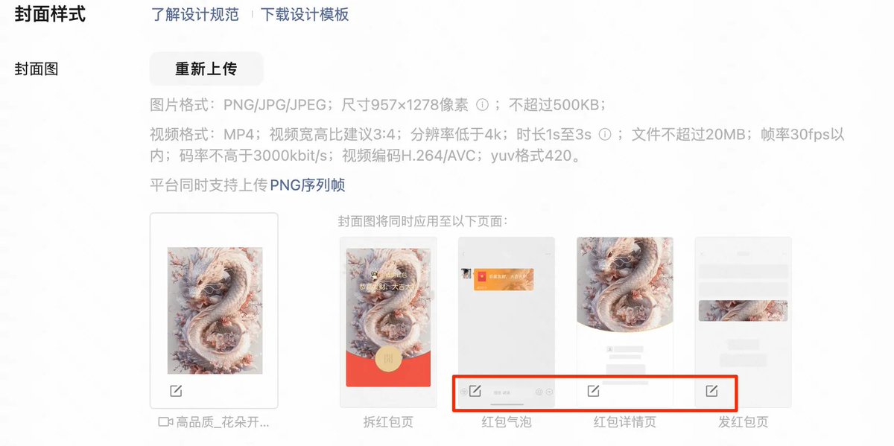Click the 红包气泡 label

click(507, 422)
